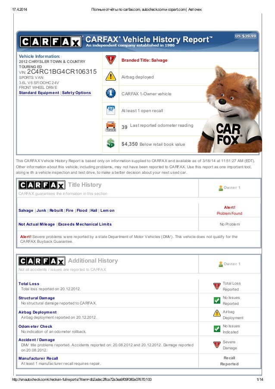Open the Total Loss heading link

click(x=29, y=284)
